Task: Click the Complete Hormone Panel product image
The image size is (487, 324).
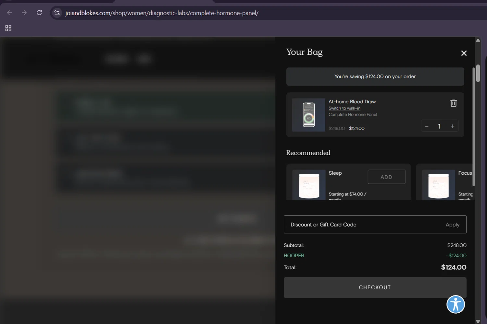Action: coord(308,115)
